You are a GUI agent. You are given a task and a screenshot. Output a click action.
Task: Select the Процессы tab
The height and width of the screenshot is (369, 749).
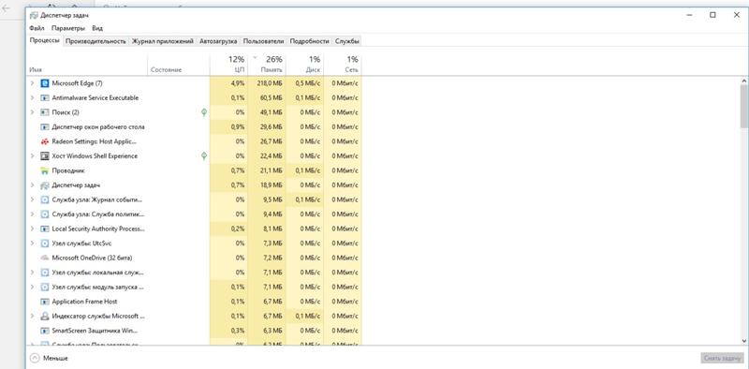click(44, 40)
